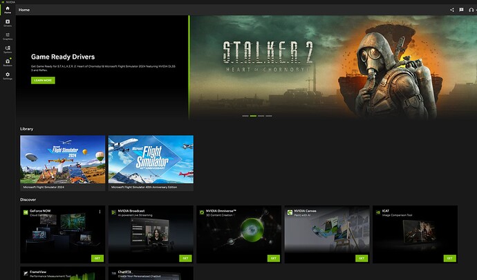Click the 'Library' section heading

pos(27,129)
